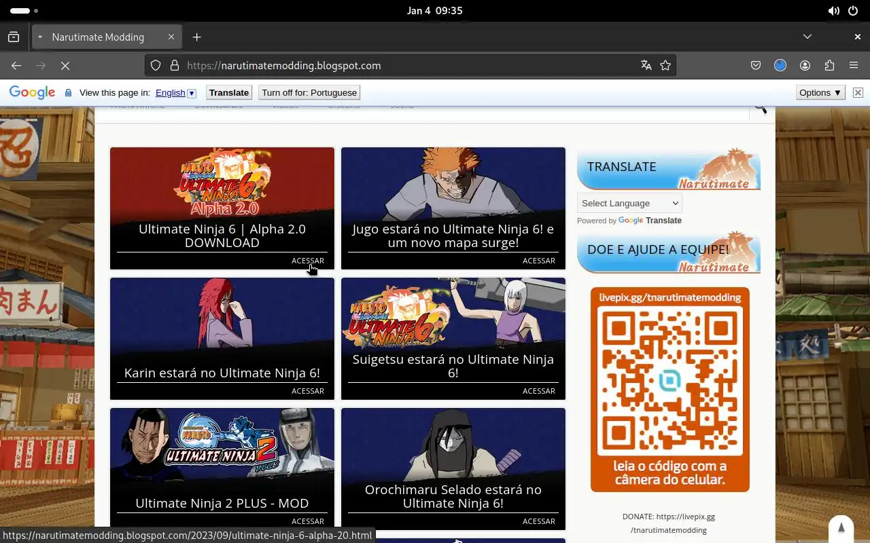Open the system volume indicator
This screenshot has width=870, height=543.
click(833, 11)
